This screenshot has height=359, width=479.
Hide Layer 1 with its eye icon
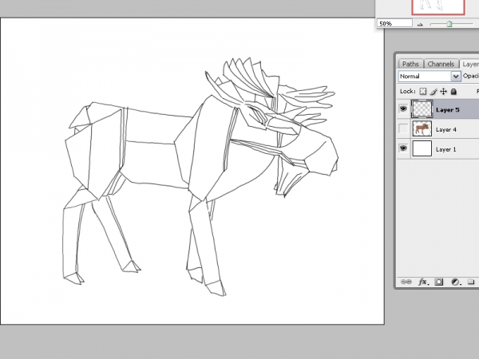pos(403,148)
